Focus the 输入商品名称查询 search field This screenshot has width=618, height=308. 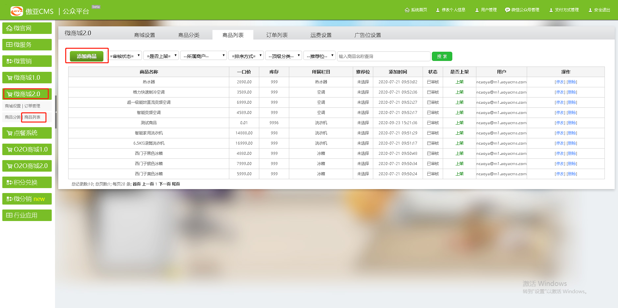pos(383,56)
